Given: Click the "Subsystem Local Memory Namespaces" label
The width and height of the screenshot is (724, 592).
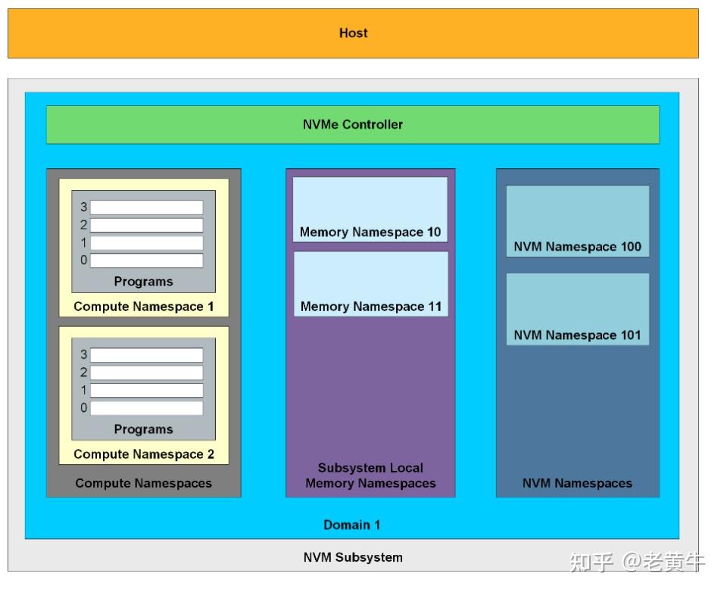Looking at the screenshot, I should (371, 475).
